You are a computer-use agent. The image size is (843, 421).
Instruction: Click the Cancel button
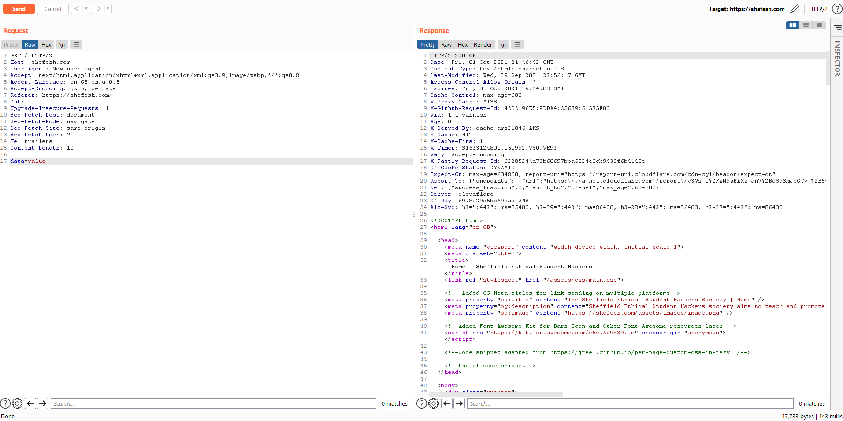53,9
